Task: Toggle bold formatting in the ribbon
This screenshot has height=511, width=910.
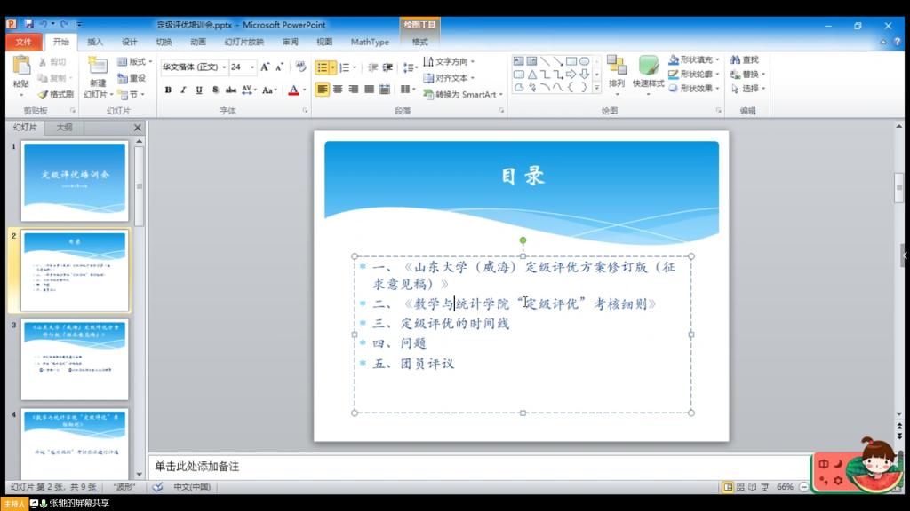Action: [x=167, y=90]
